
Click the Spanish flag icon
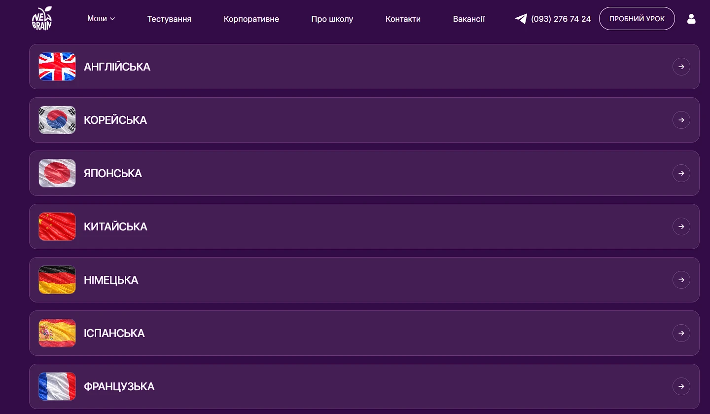pyautogui.click(x=57, y=333)
